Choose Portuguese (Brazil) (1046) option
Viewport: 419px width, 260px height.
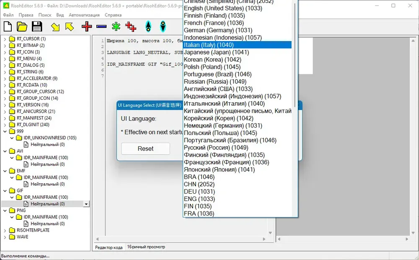click(237, 74)
